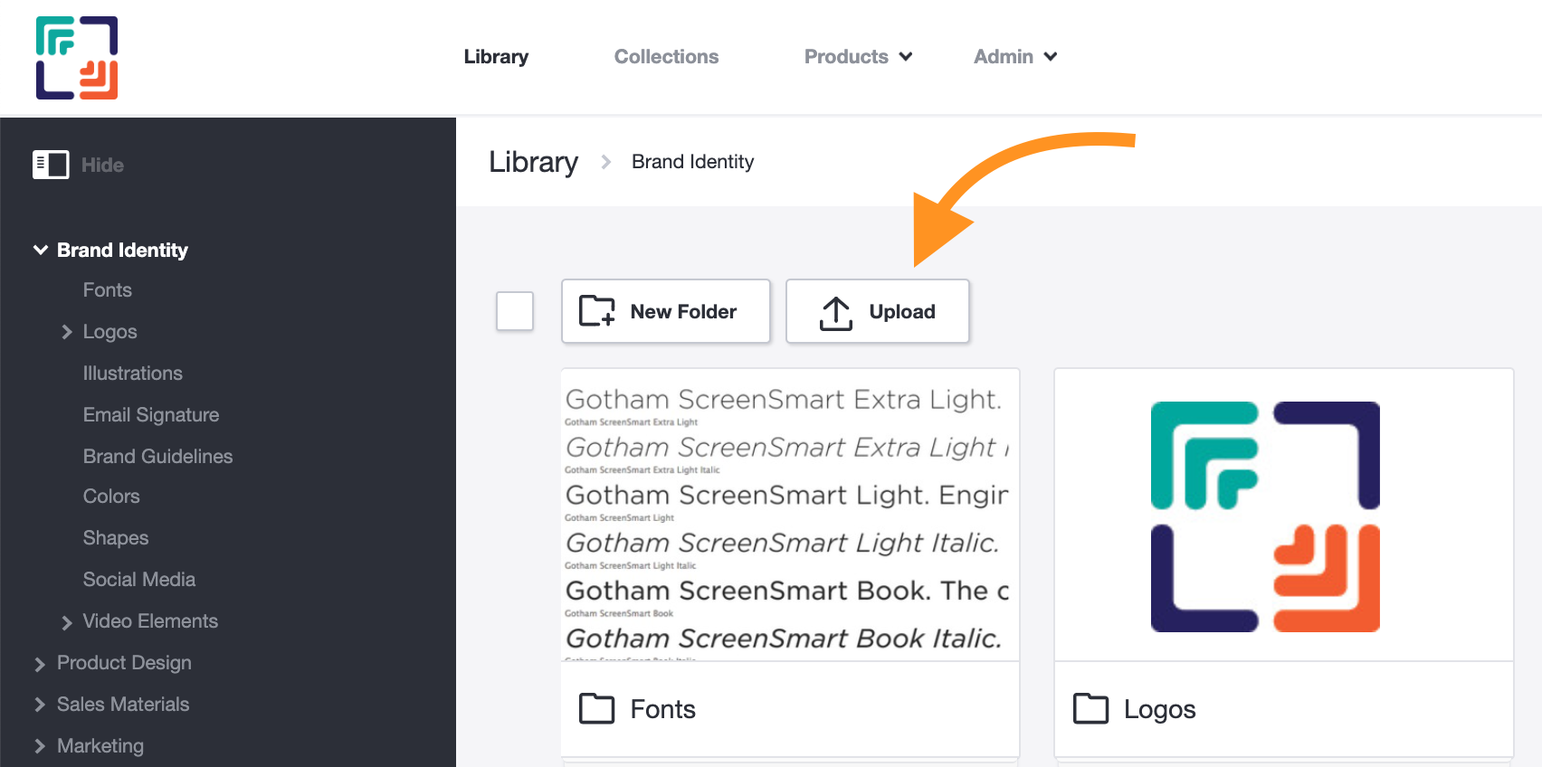
Task: Select Fonts in the sidebar tree
Action: [108, 290]
